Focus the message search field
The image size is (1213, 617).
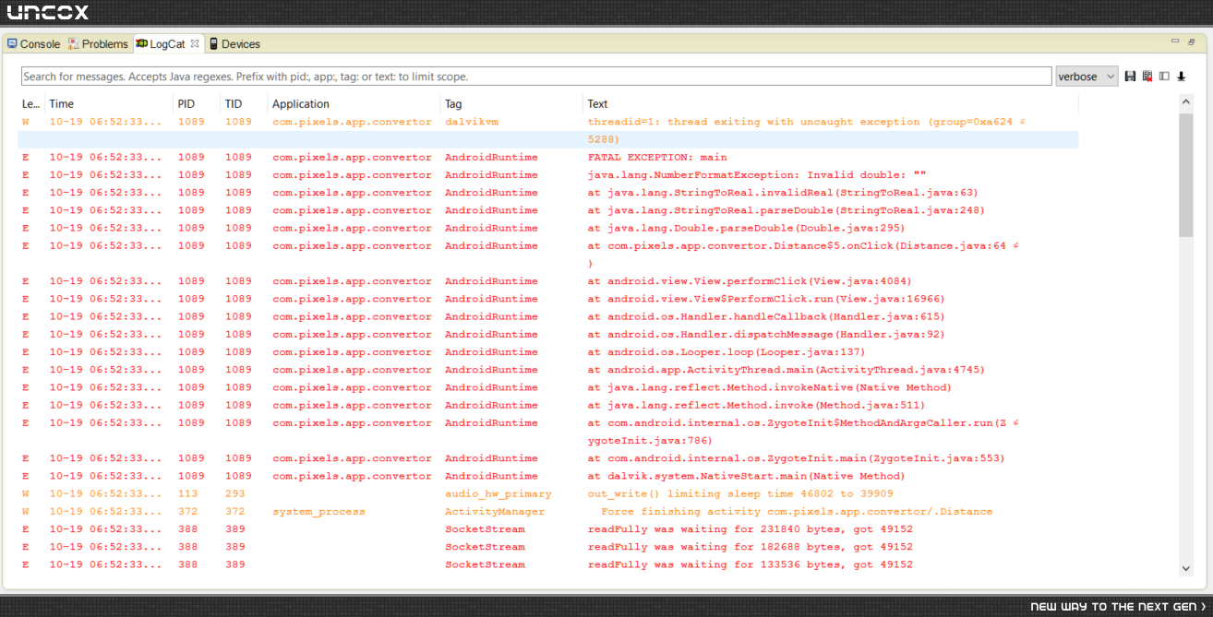(536, 77)
